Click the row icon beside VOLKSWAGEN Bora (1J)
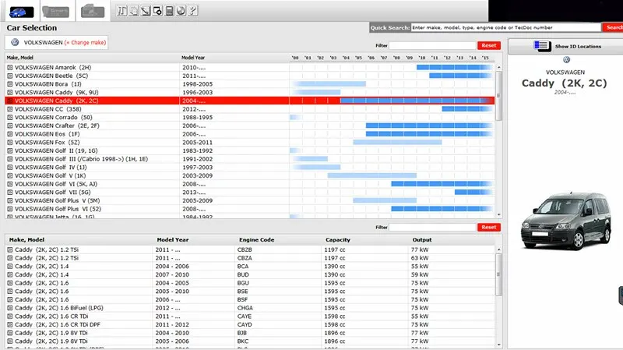This screenshot has width=623, height=350. click(x=10, y=84)
